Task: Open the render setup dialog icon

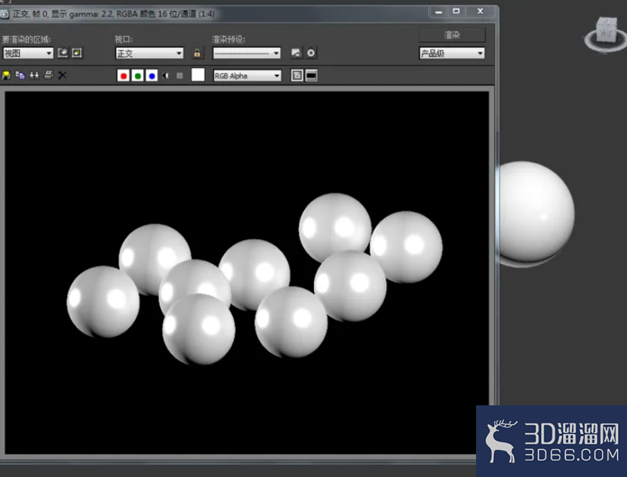Action: click(x=297, y=53)
